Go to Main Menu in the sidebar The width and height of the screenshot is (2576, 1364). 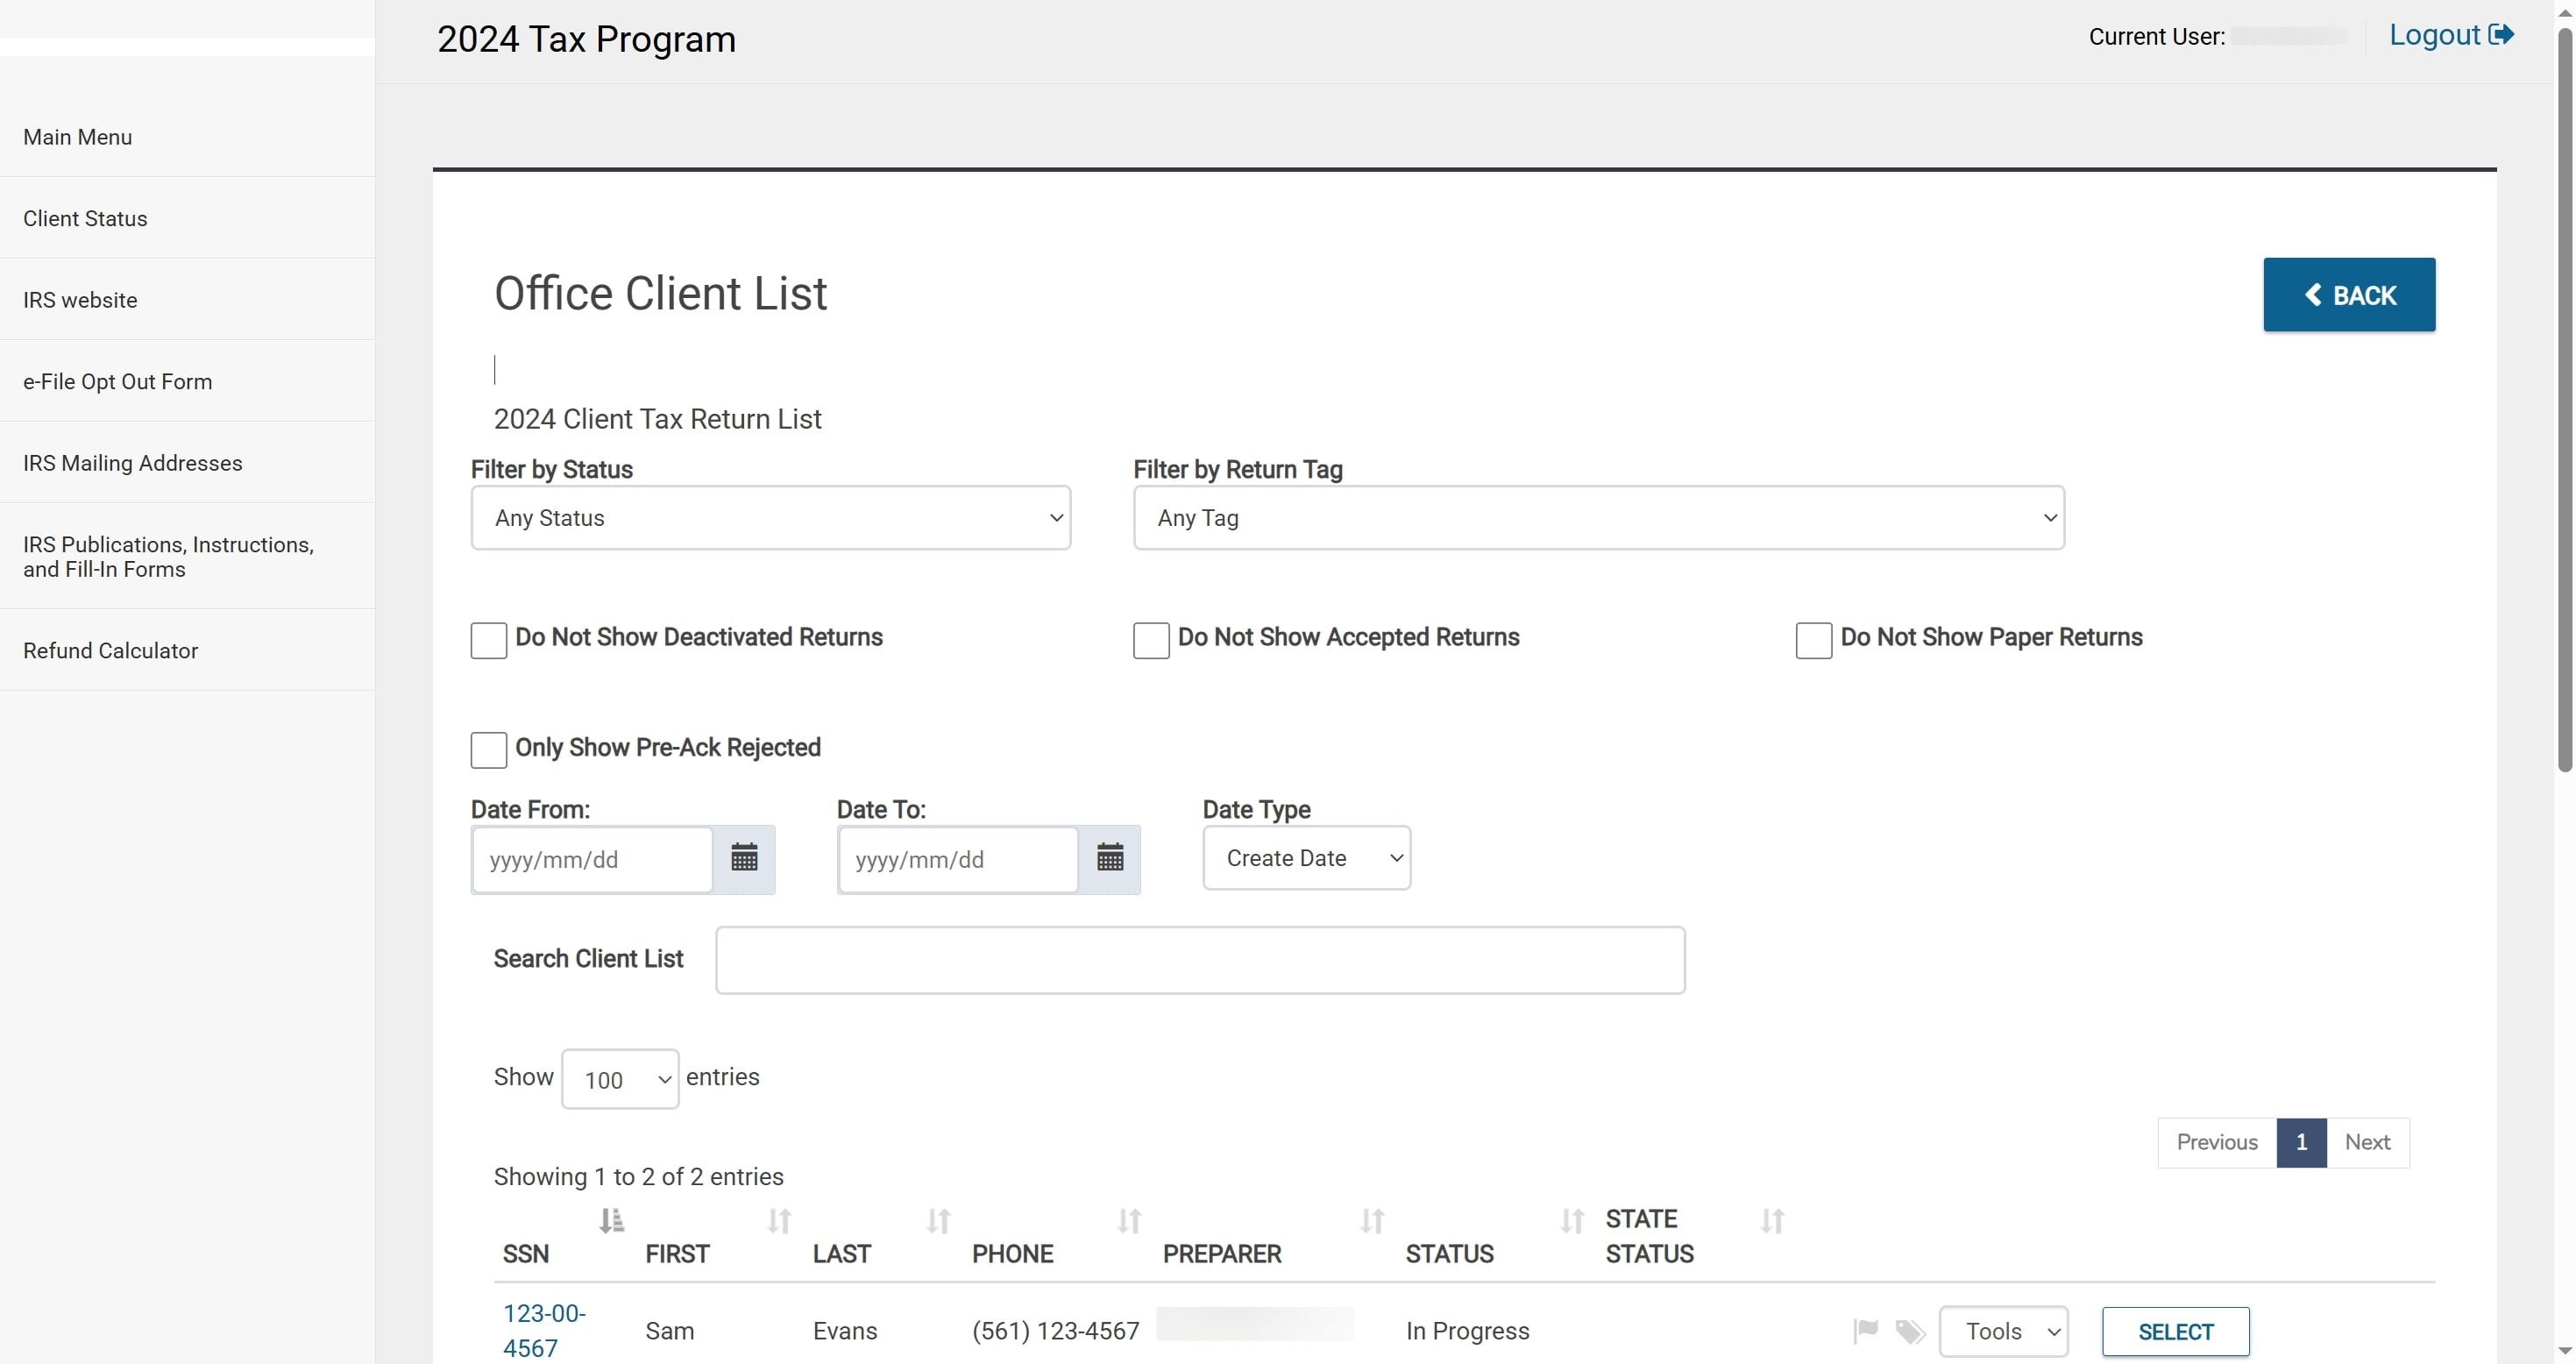[78, 137]
